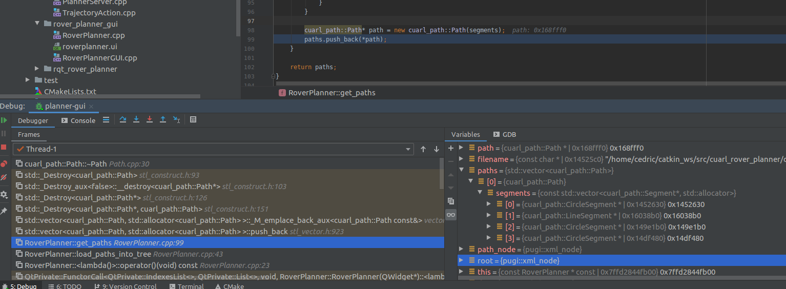Viewport: 786px width, 289px height.
Task: Open the Console tab
Action: coord(78,120)
